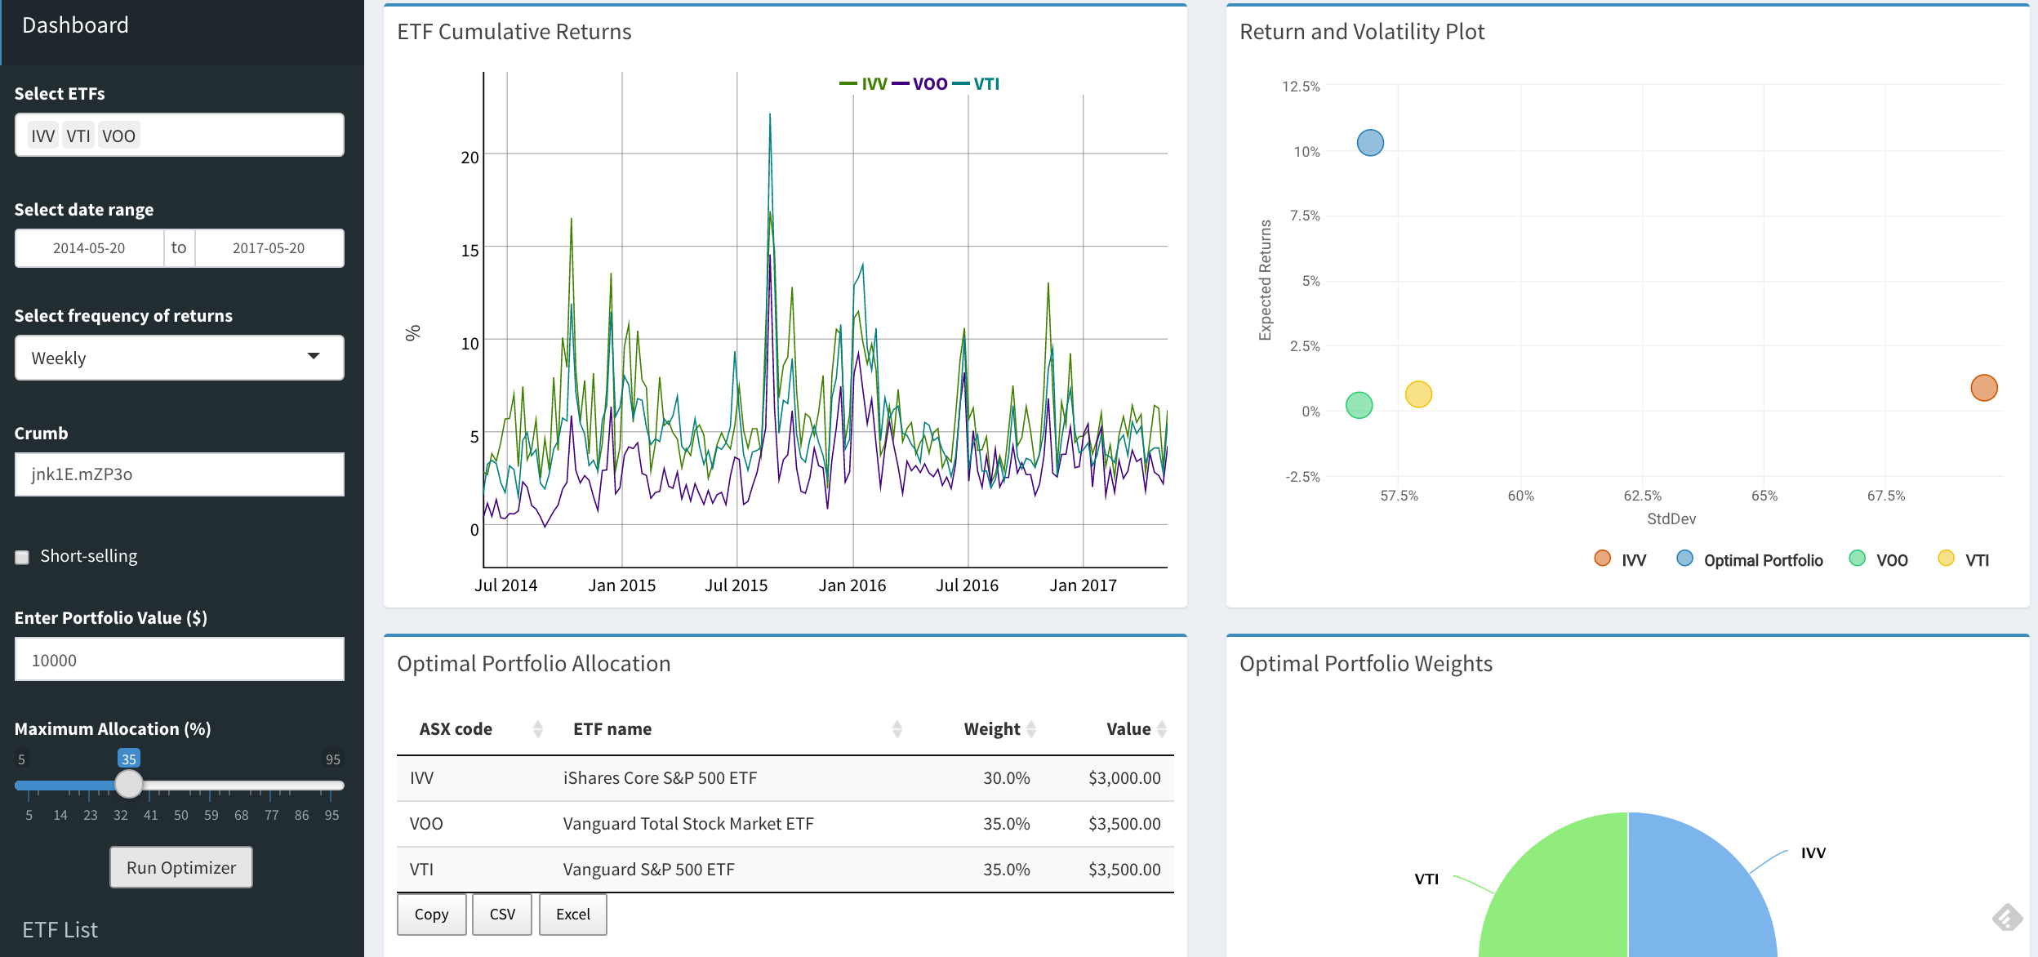
Task: Open the start date 2014-05-20 picker
Action: coord(89,248)
